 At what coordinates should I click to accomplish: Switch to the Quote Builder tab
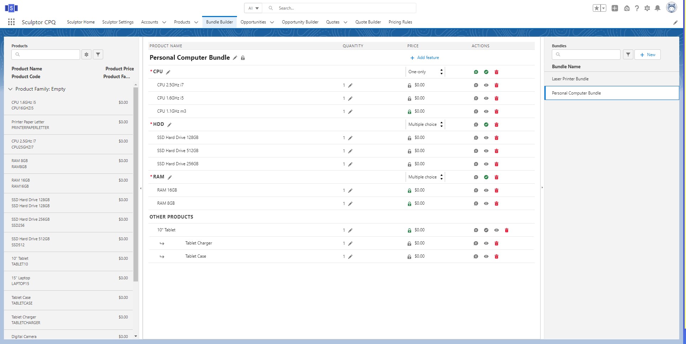368,22
